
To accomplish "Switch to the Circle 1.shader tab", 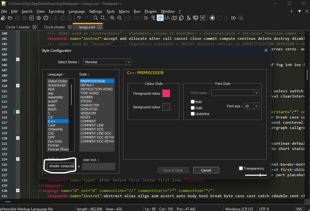I will pyautogui.click(x=18, y=27).
